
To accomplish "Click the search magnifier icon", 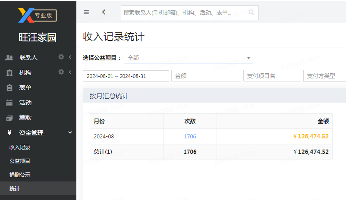I will [251, 12].
